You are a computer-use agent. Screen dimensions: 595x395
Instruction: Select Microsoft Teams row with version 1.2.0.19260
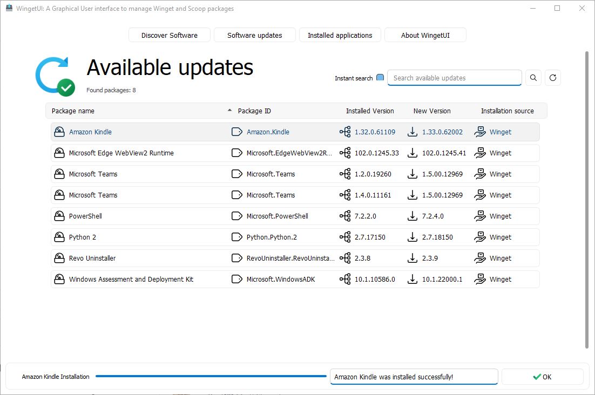coord(295,174)
